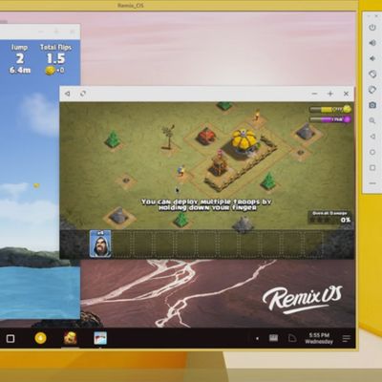The width and height of the screenshot is (382, 382).
Task: Take a screenshot with the camera icon
Action: [x=372, y=105]
